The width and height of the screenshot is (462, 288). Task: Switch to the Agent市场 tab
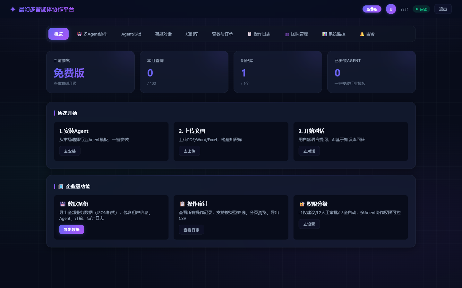pyautogui.click(x=131, y=34)
